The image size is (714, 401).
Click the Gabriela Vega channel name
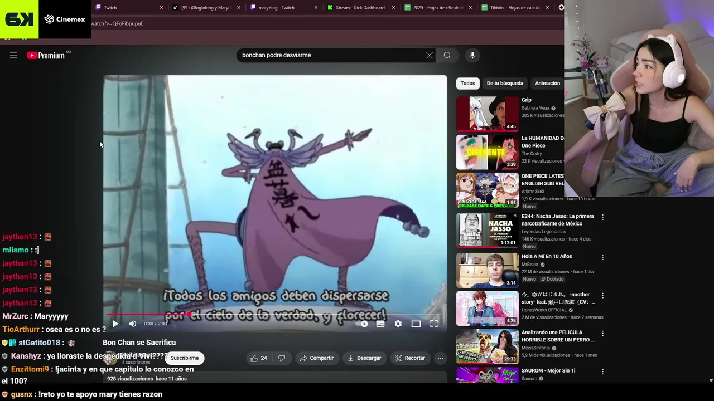pyautogui.click(x=535, y=108)
